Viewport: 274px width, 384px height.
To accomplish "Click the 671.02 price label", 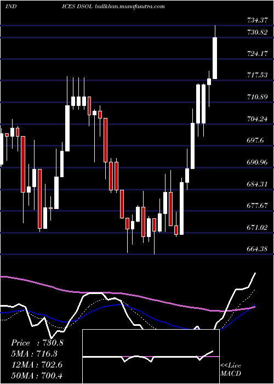I will (257, 228).
